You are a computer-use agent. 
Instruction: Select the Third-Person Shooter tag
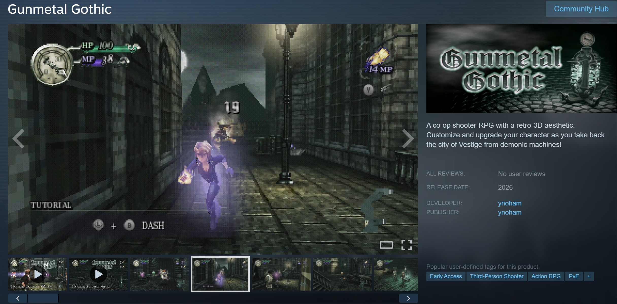(496, 276)
